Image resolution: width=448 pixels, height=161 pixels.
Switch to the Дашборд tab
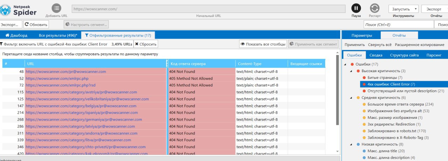16,35
